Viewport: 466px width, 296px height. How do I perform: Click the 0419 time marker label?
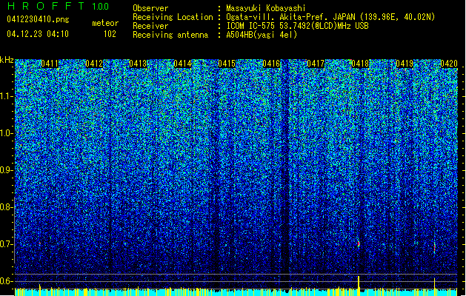[x=405, y=64]
